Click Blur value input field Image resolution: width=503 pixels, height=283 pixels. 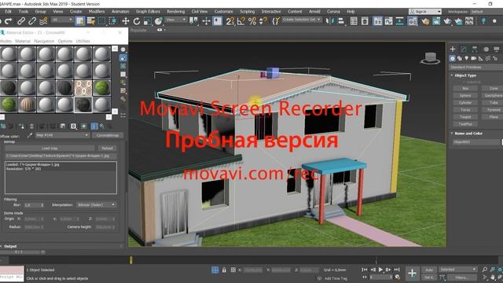pos(32,204)
